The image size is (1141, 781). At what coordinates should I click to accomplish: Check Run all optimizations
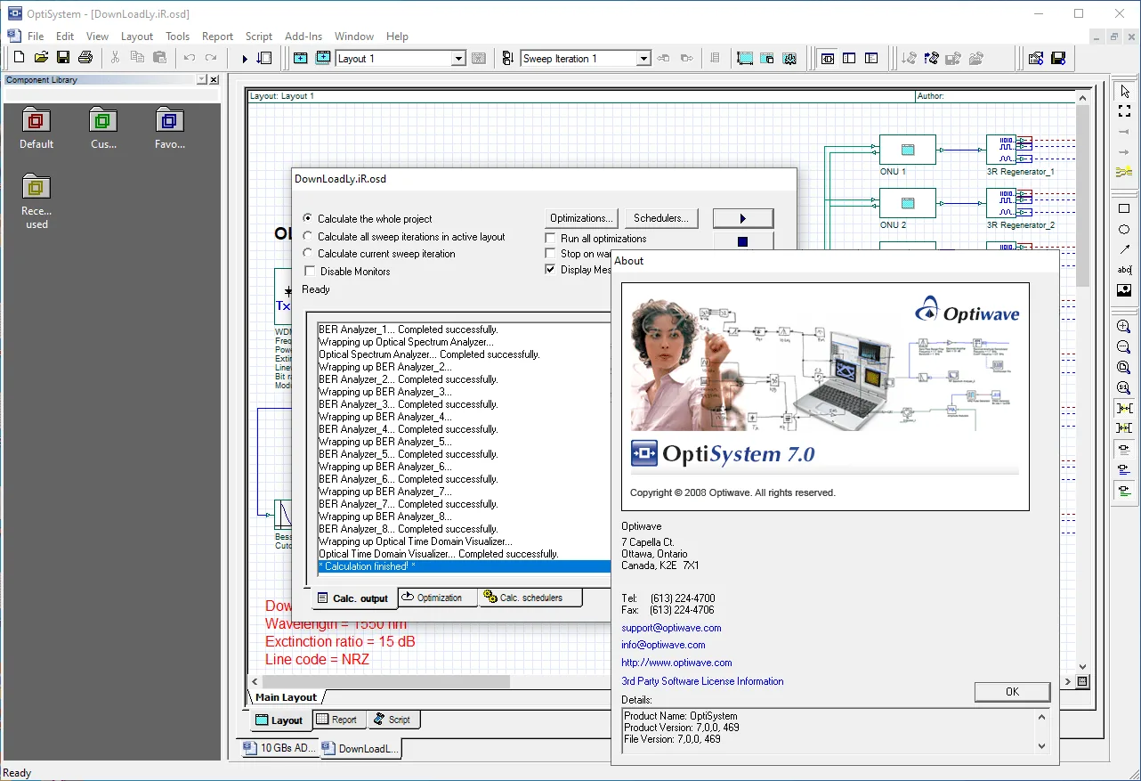(550, 239)
